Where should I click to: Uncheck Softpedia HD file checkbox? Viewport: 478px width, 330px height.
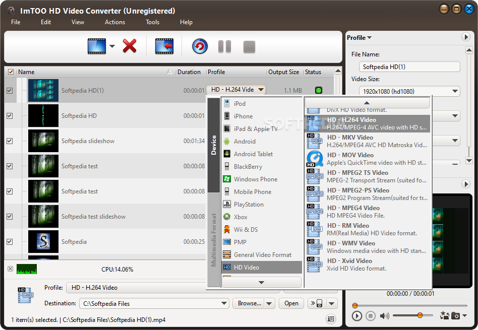(x=10, y=116)
